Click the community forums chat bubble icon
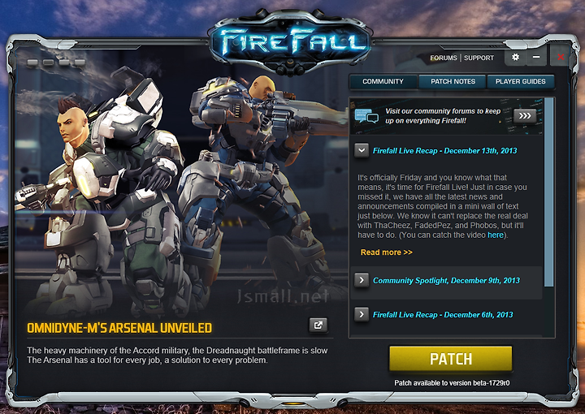Image resolution: width=585 pixels, height=414 pixels. coord(366,116)
